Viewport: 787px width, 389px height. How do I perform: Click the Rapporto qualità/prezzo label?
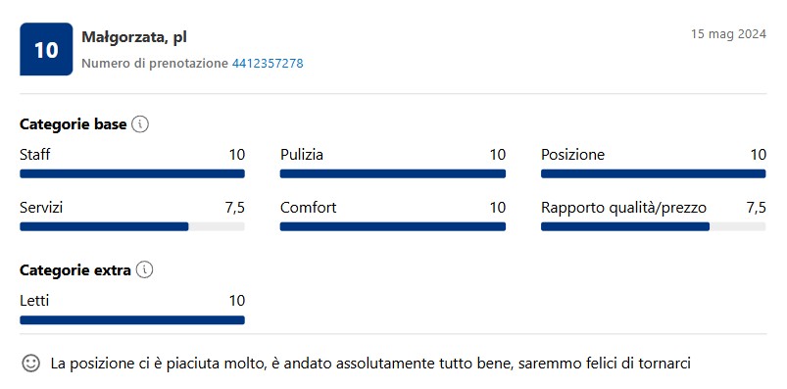pos(624,208)
